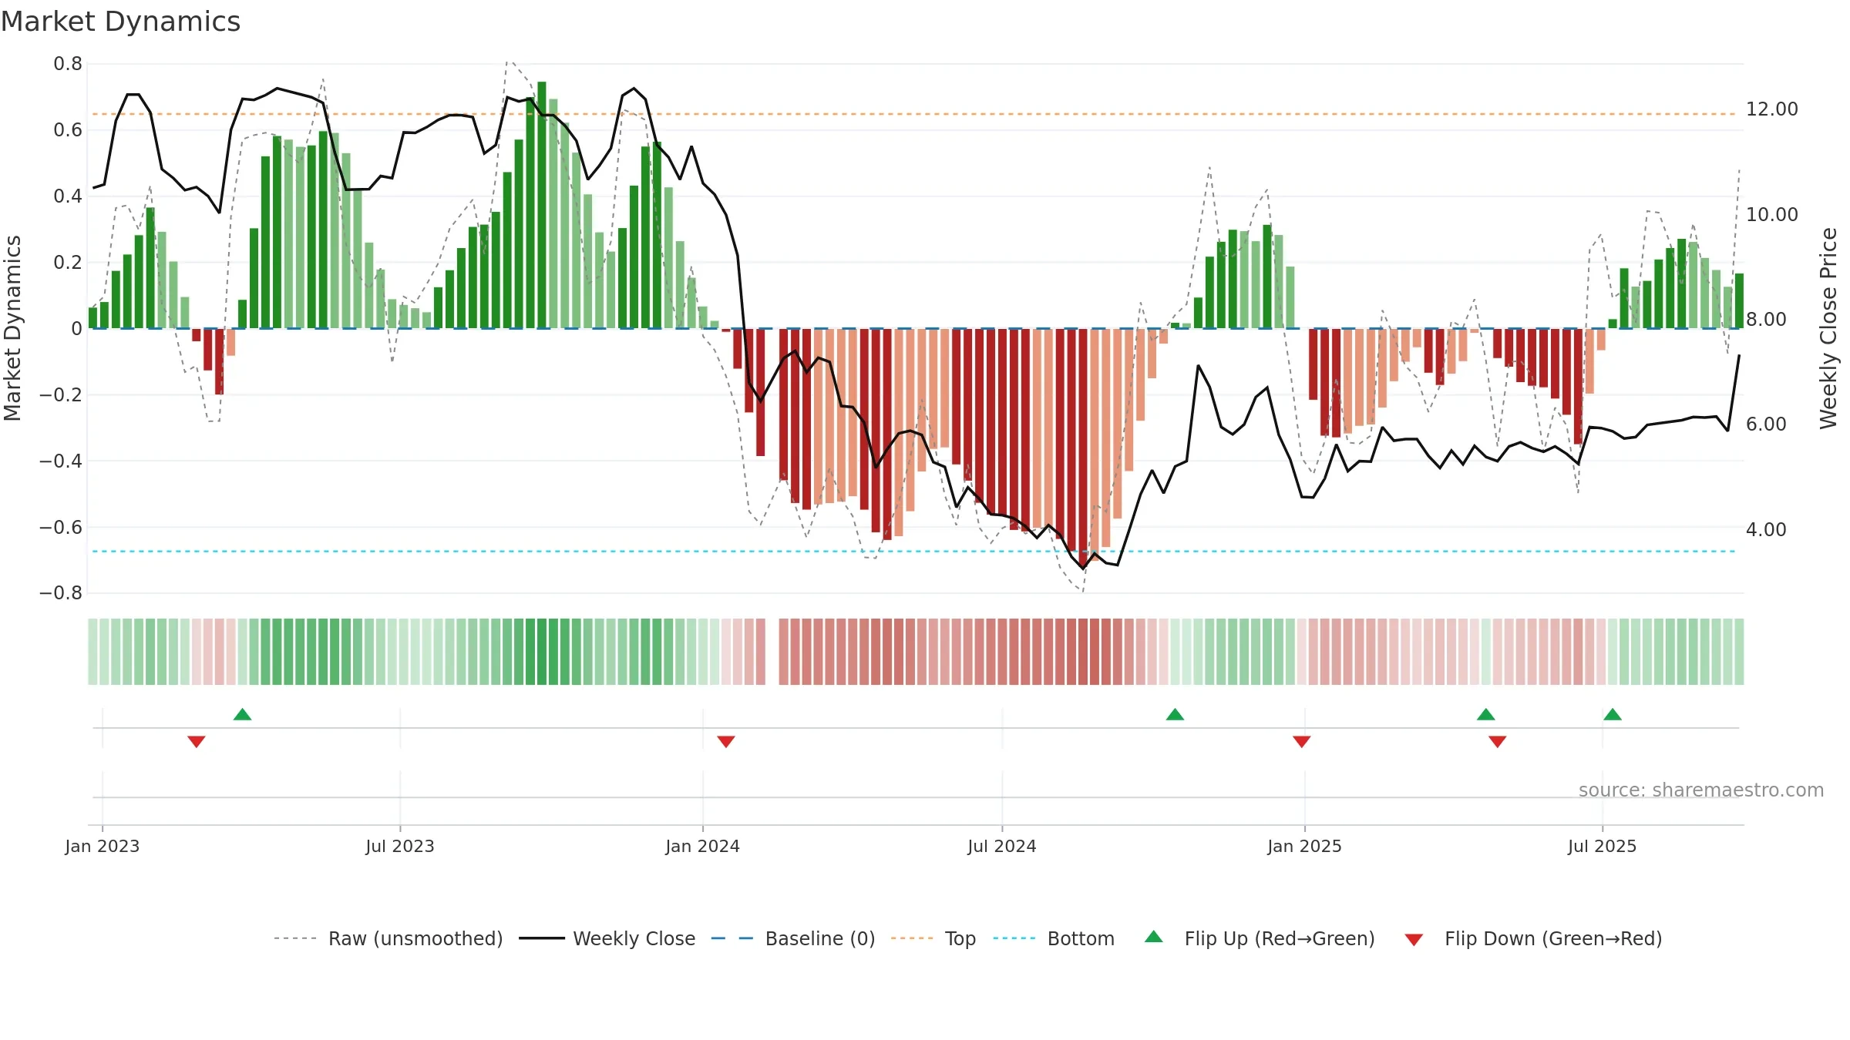Click the −0.8 left axis label
The width and height of the screenshot is (1850, 1040).
[x=61, y=593]
